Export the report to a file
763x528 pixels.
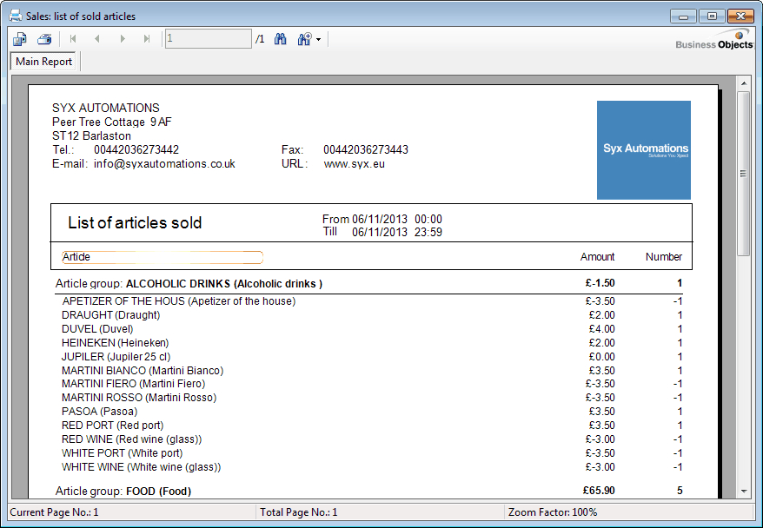pos(19,38)
